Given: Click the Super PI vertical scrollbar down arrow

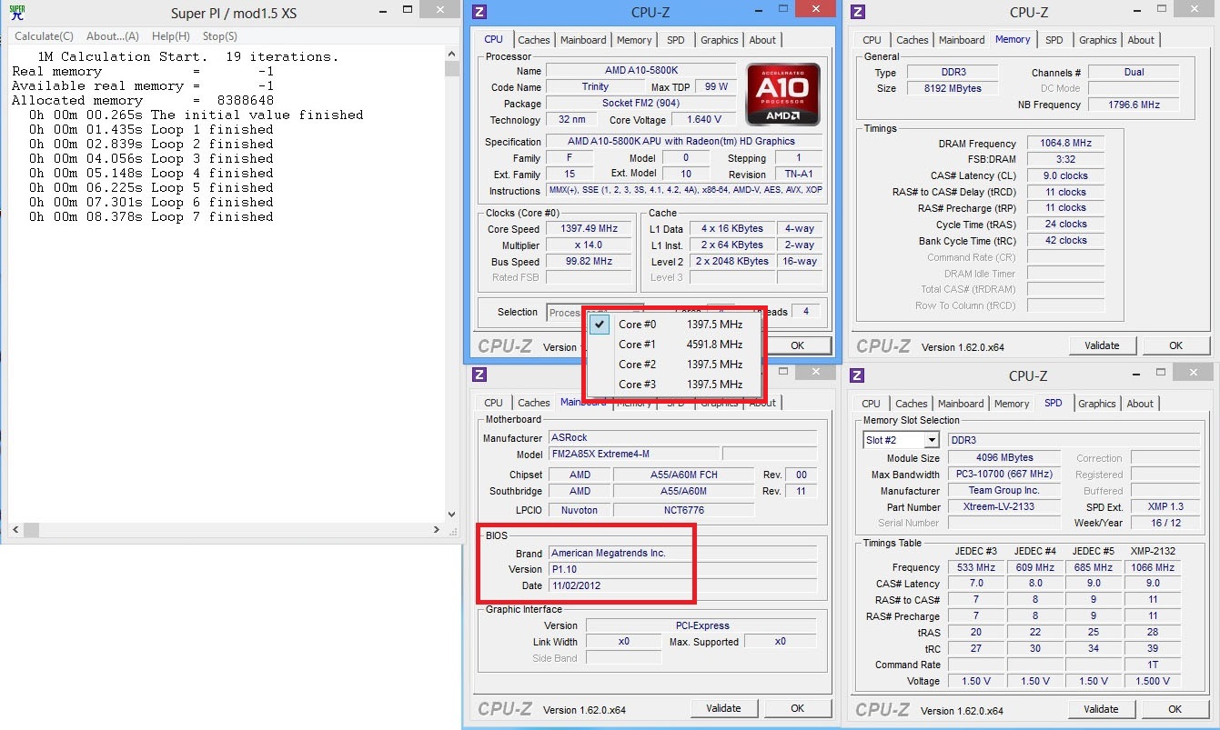Looking at the screenshot, I should 452,514.
